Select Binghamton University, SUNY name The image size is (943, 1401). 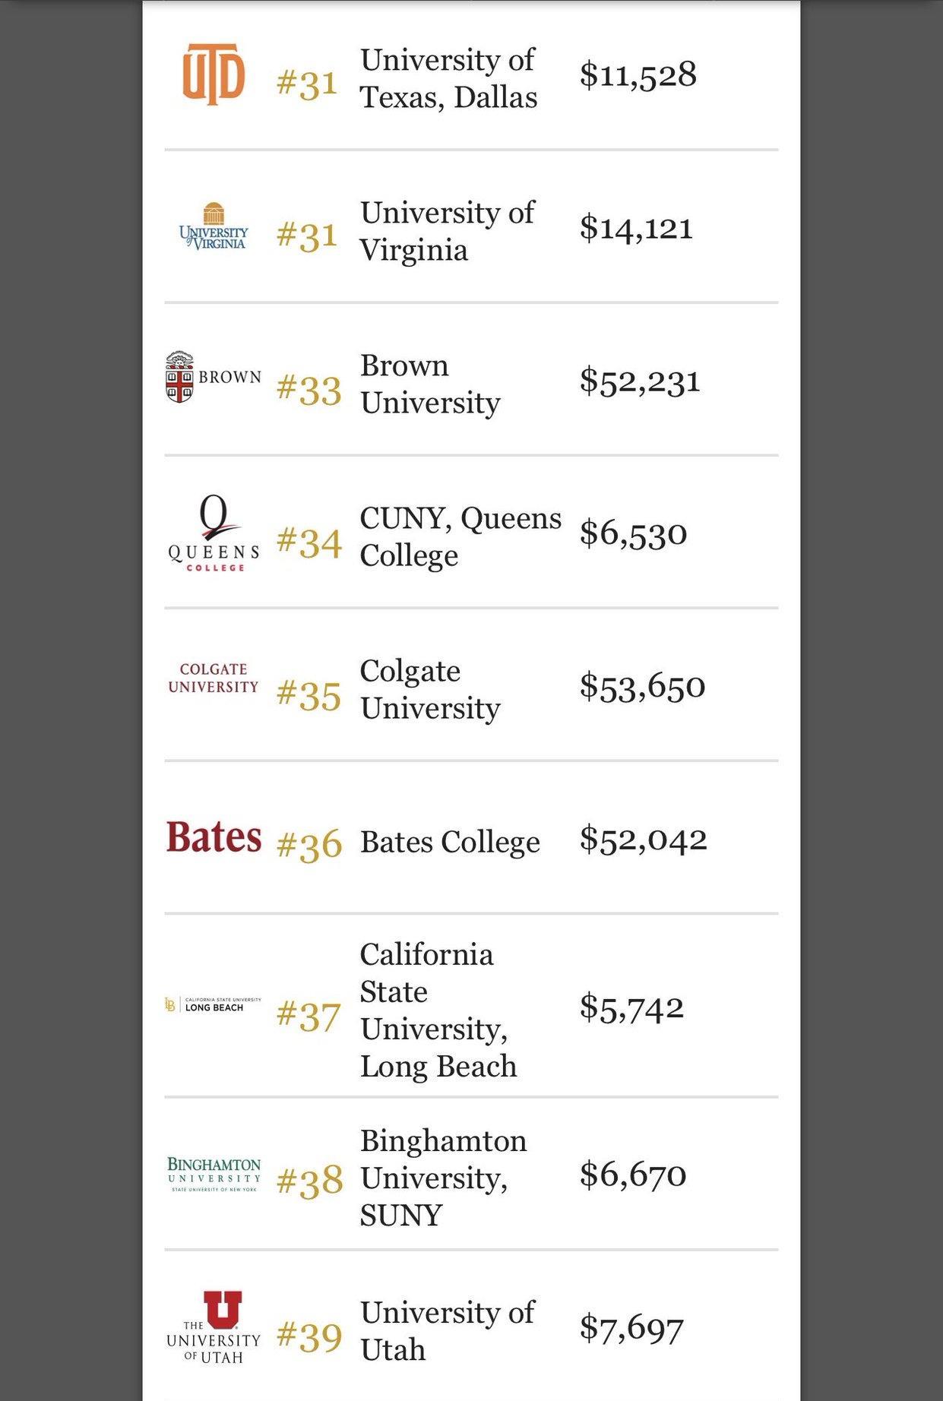coord(443,1178)
